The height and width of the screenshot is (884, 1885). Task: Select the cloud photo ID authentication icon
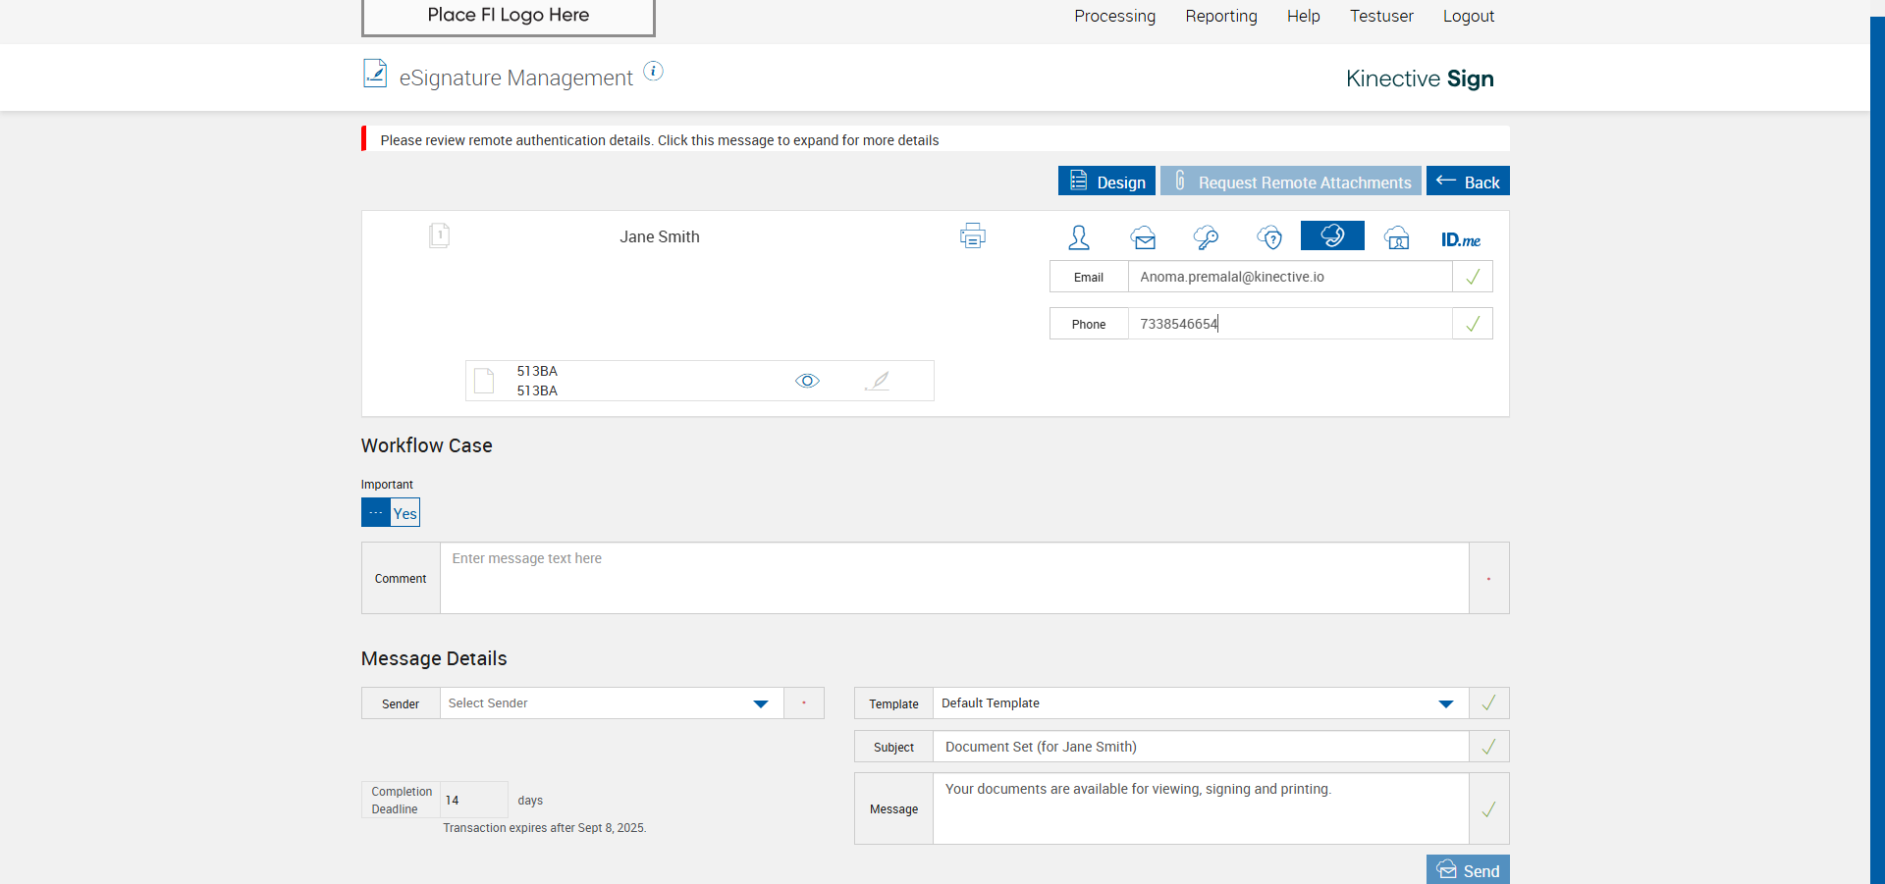click(1396, 237)
